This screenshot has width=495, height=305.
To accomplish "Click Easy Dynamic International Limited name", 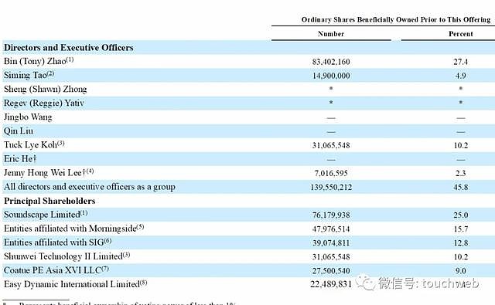I will click(x=72, y=284).
